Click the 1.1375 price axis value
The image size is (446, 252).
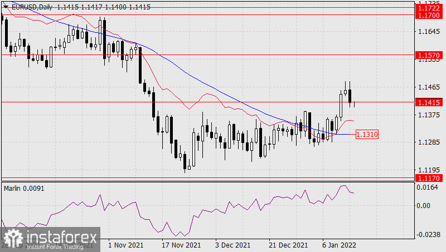click(429, 115)
